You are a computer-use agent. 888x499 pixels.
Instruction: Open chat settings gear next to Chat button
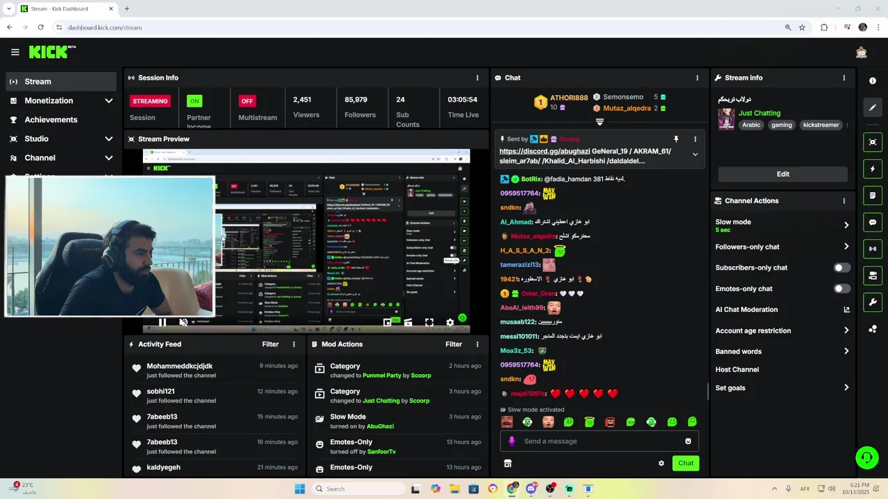(661, 463)
